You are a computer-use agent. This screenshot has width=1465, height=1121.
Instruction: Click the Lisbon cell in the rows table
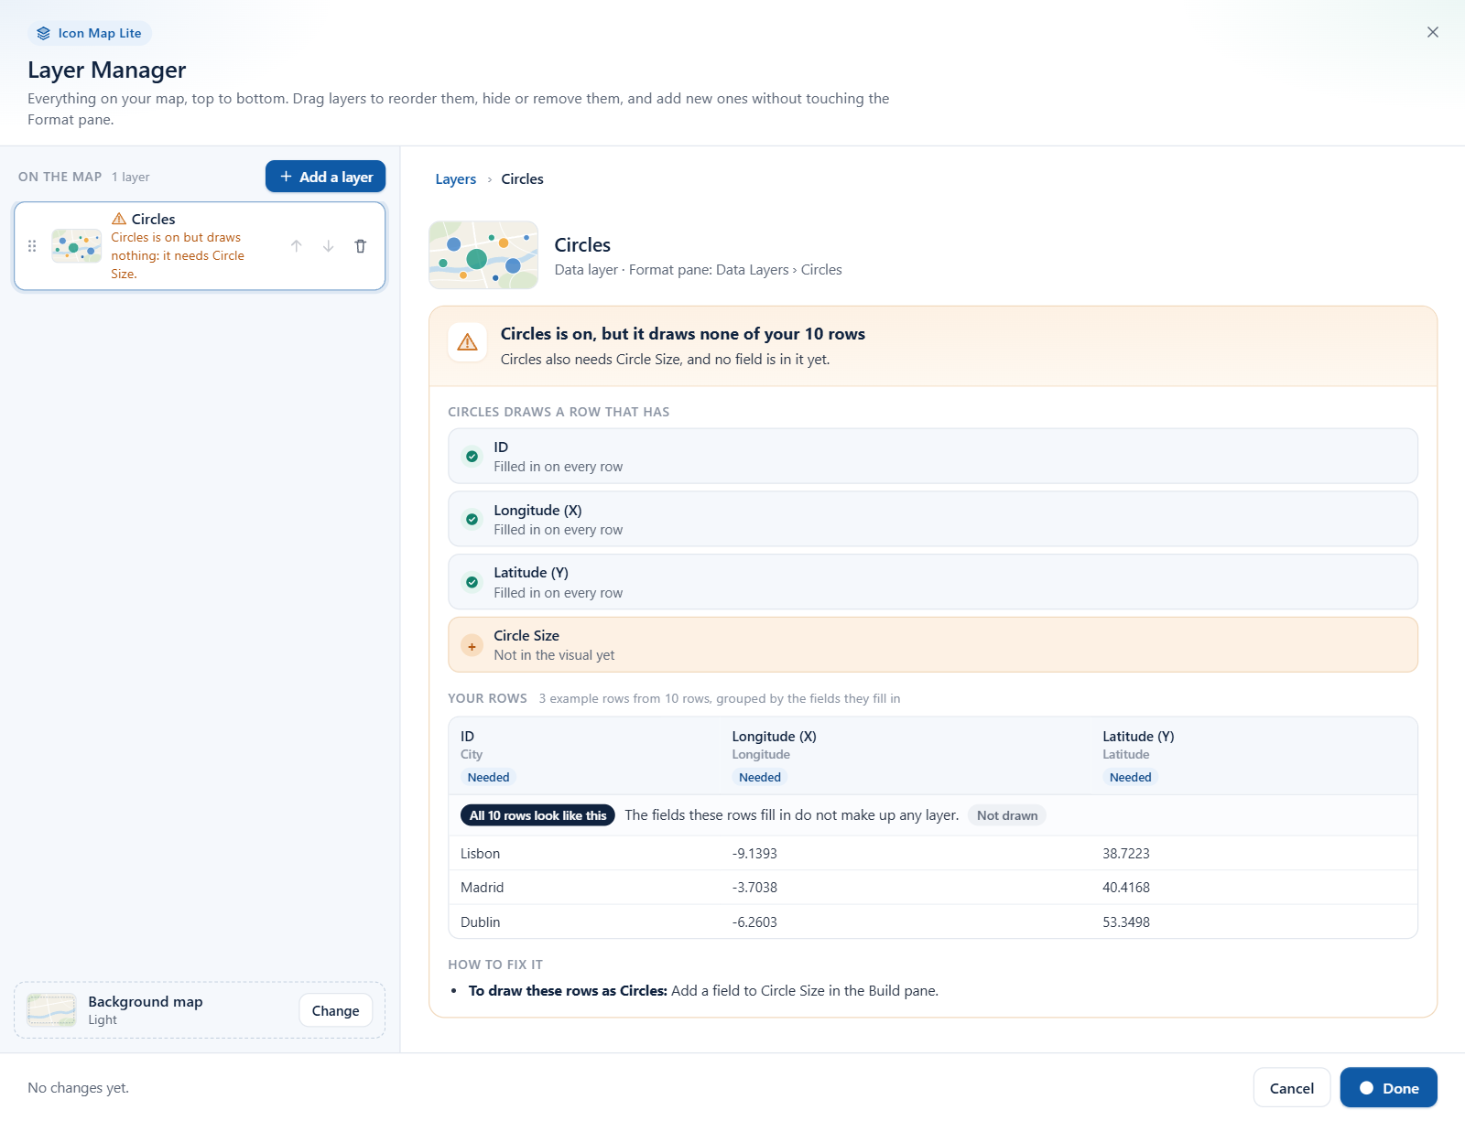481,854
